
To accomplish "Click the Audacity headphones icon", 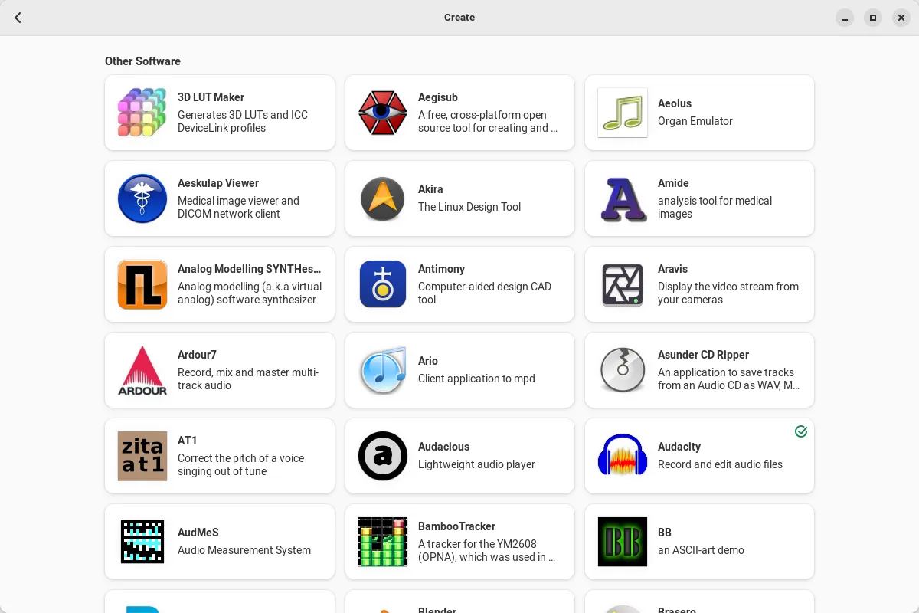I will pos(623,456).
